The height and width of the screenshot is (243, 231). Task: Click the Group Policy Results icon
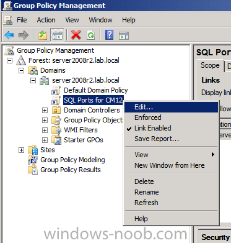(x=33, y=170)
